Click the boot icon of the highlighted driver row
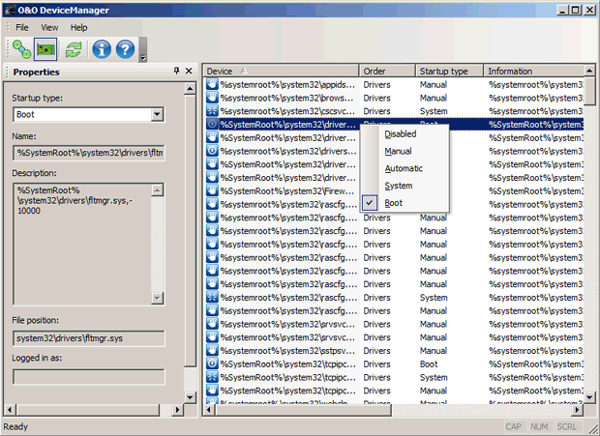The height and width of the screenshot is (436, 600). coord(212,124)
